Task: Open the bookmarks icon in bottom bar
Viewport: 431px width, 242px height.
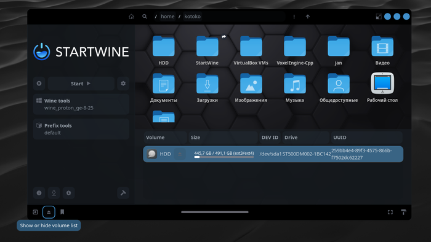Action: tap(62, 212)
